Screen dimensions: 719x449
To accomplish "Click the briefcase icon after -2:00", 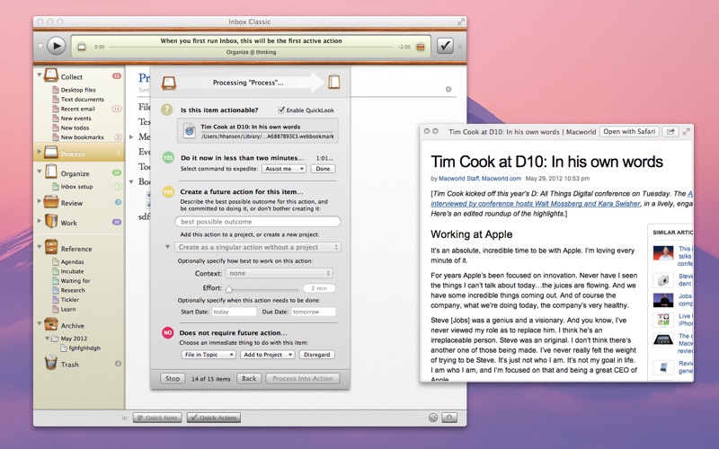I will (x=420, y=47).
